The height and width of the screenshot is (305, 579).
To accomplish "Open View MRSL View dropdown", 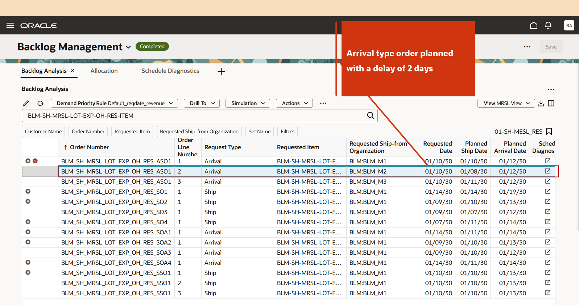I will (506, 103).
